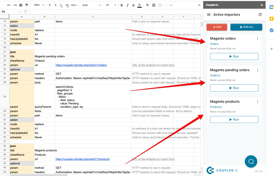Run the Magento pending orders importer
Image resolution: width=277 pixels, height=176 pixels.
[x=234, y=88]
